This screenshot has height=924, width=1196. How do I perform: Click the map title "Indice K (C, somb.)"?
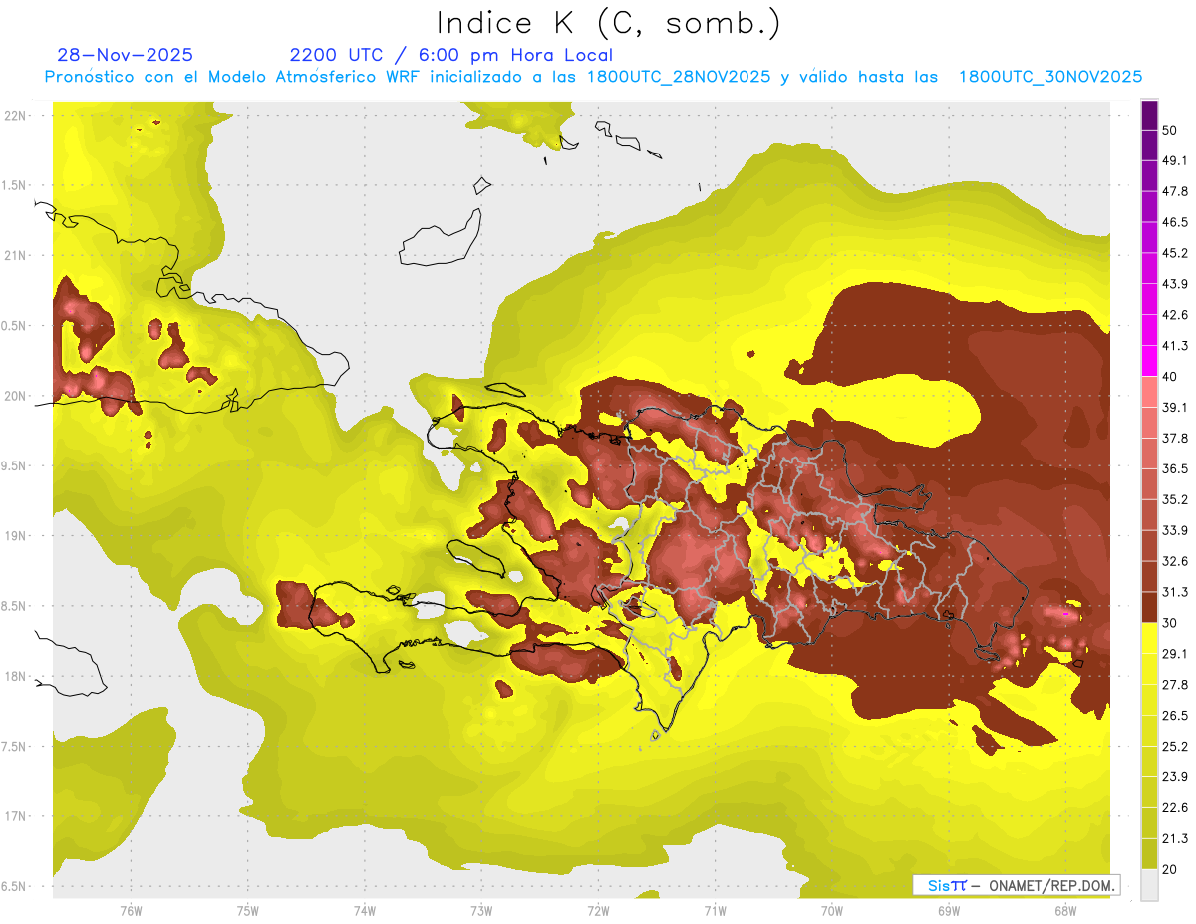point(609,24)
